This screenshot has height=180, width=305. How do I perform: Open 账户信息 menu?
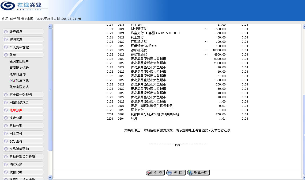[23, 32]
